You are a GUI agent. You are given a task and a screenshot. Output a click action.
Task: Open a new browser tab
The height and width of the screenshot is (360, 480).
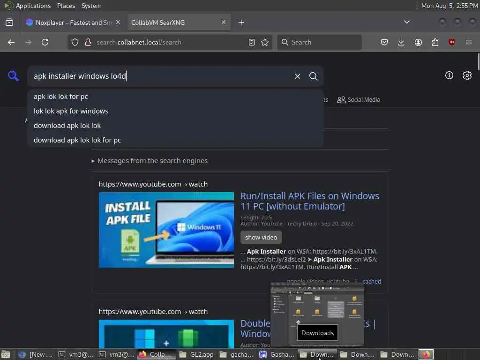pos(241,22)
